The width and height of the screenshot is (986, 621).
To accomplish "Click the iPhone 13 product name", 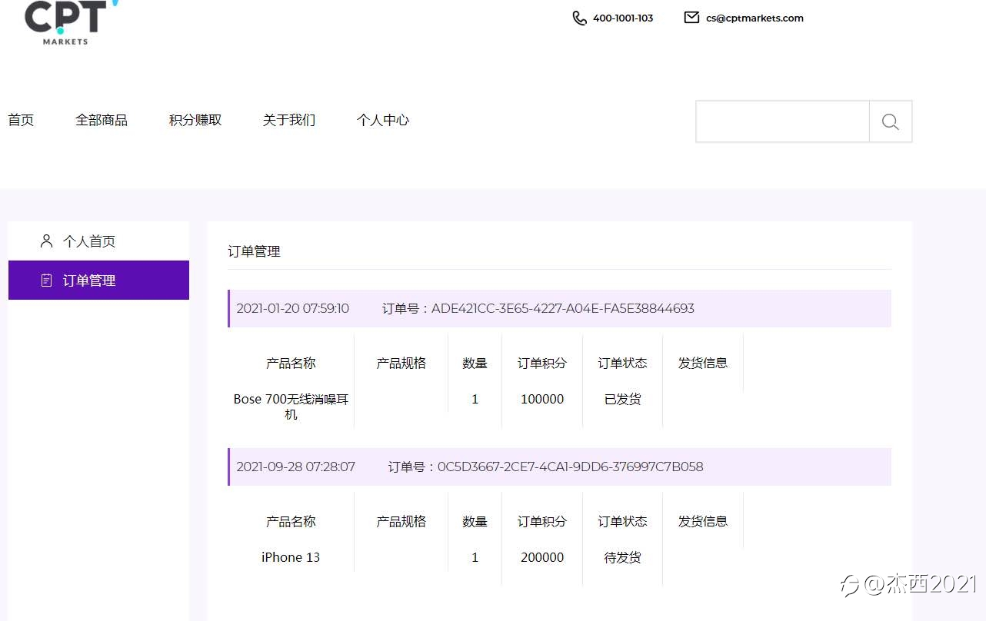I will point(291,557).
